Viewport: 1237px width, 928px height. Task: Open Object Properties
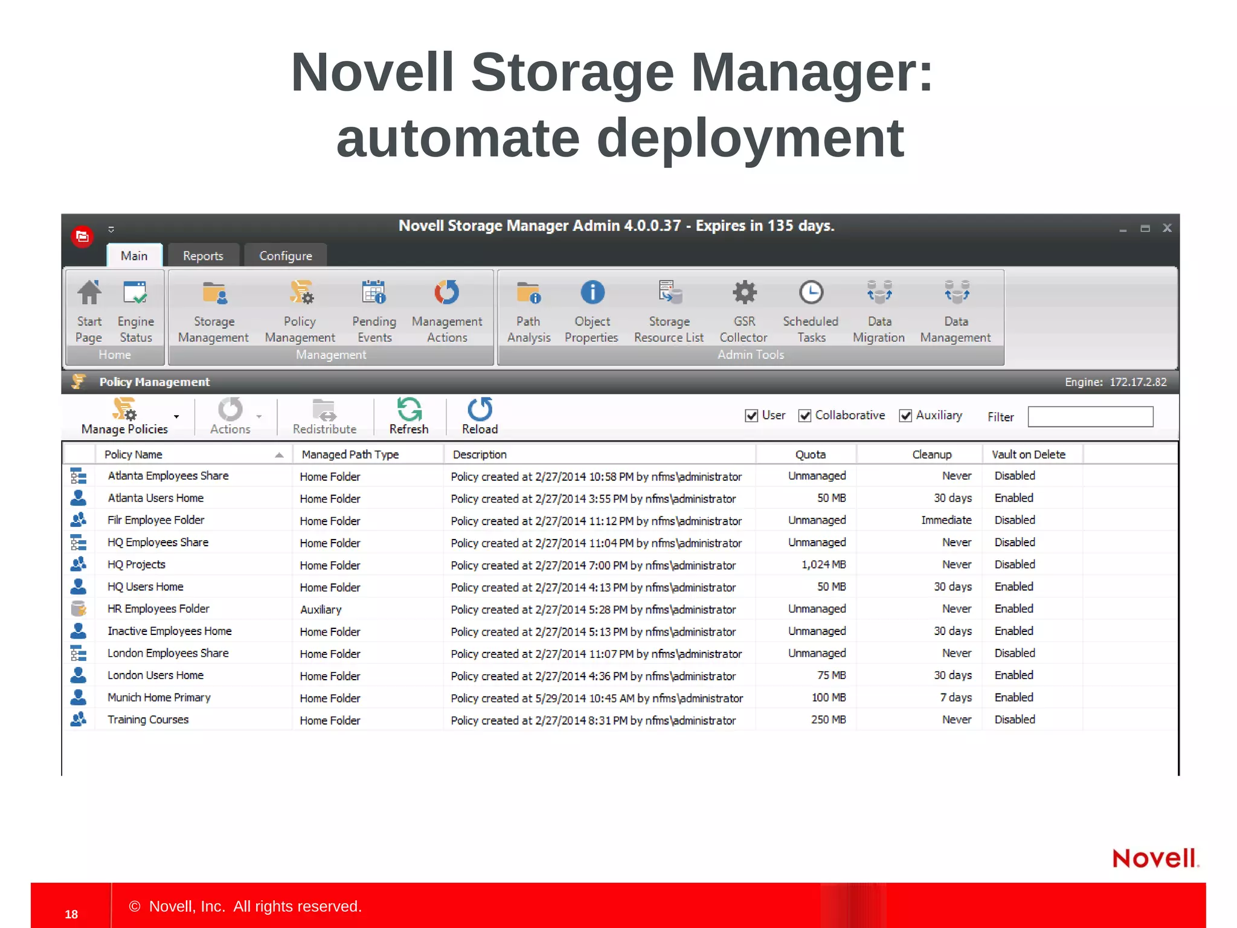coord(592,311)
